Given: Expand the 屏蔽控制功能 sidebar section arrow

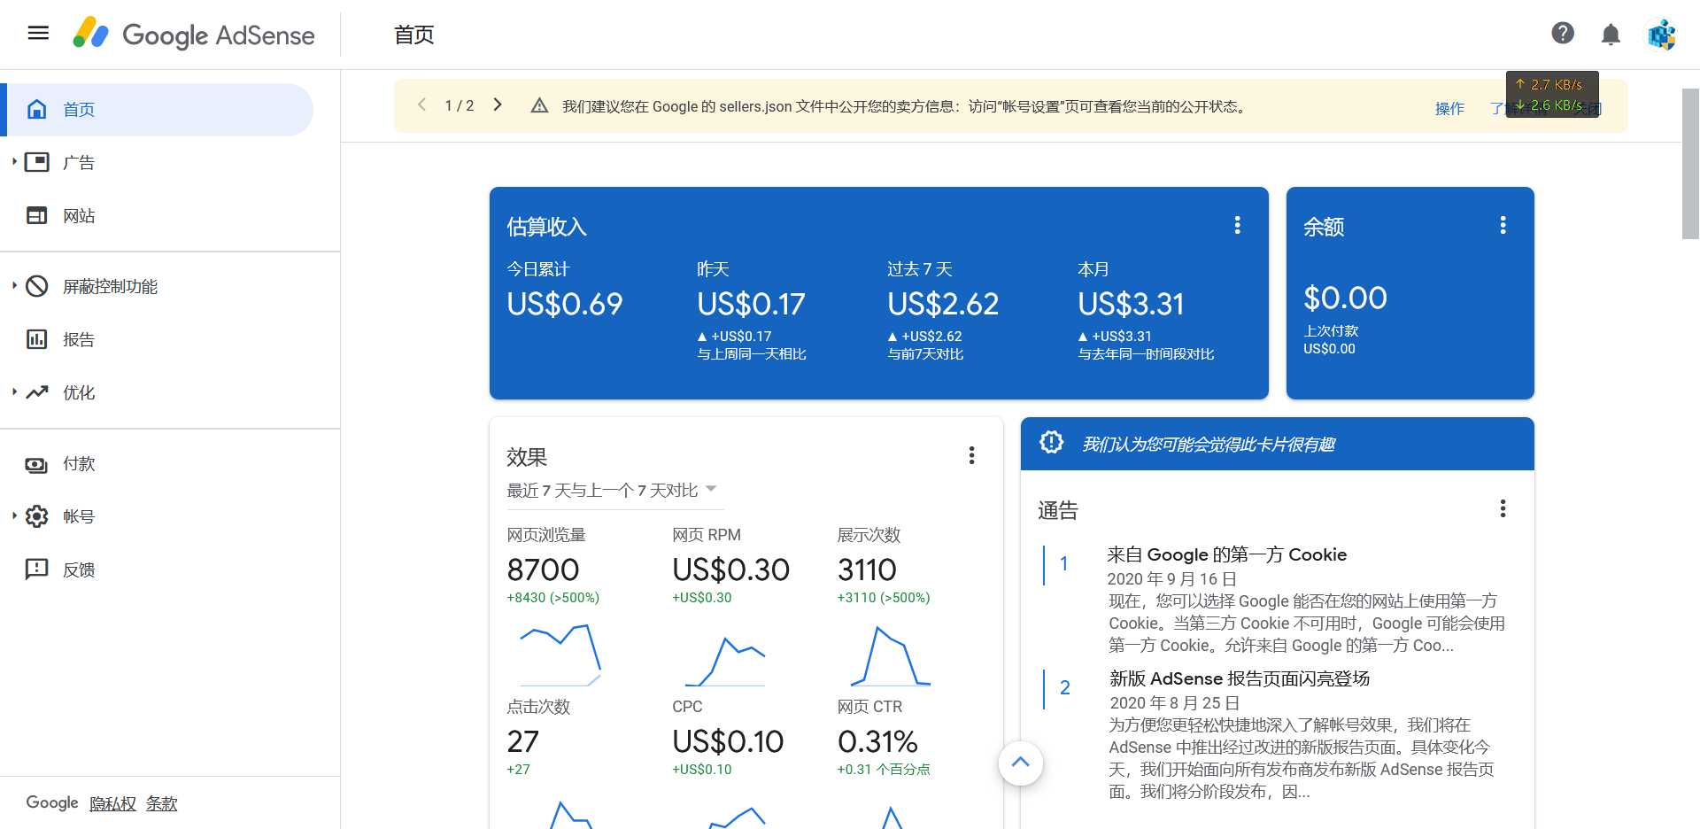Looking at the screenshot, I should (x=14, y=286).
